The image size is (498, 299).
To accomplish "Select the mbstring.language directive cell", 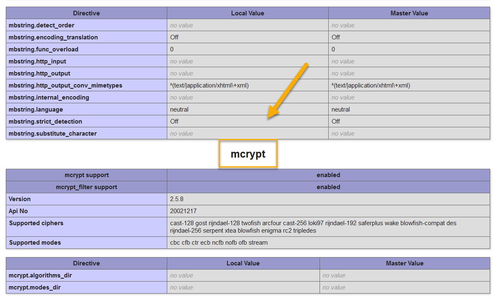I will [86, 109].
